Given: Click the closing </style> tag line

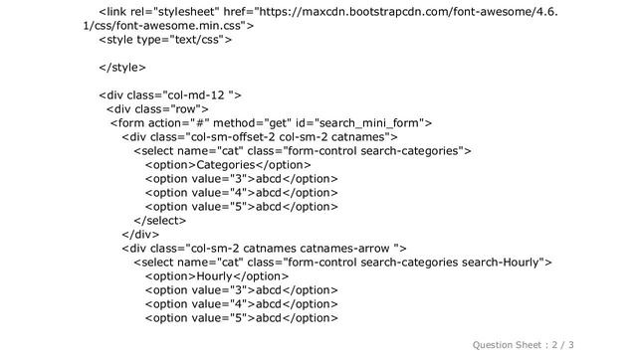Looking at the screenshot, I should [x=122, y=67].
